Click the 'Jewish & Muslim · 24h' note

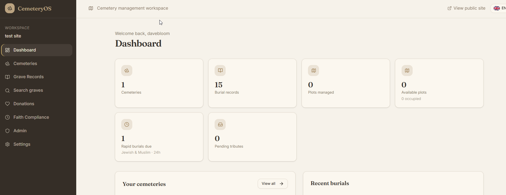[141, 152]
